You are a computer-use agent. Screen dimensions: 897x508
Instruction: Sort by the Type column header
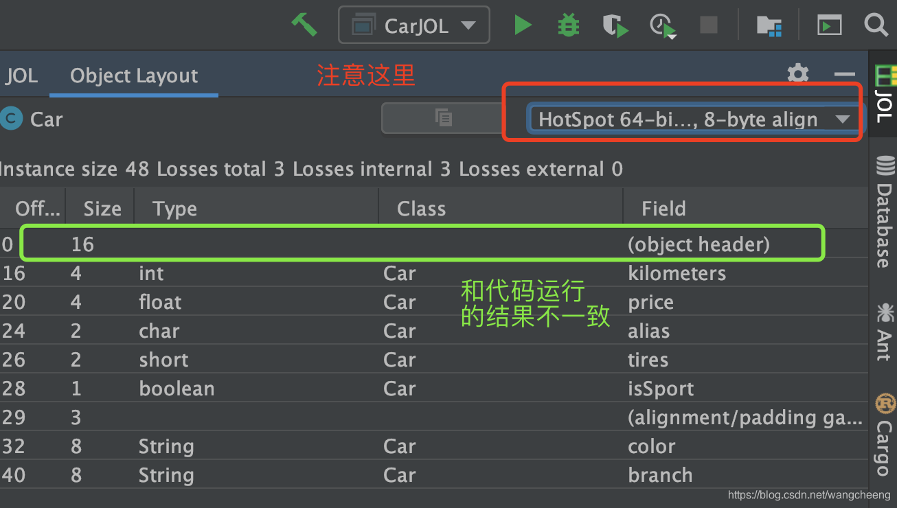[x=256, y=209]
